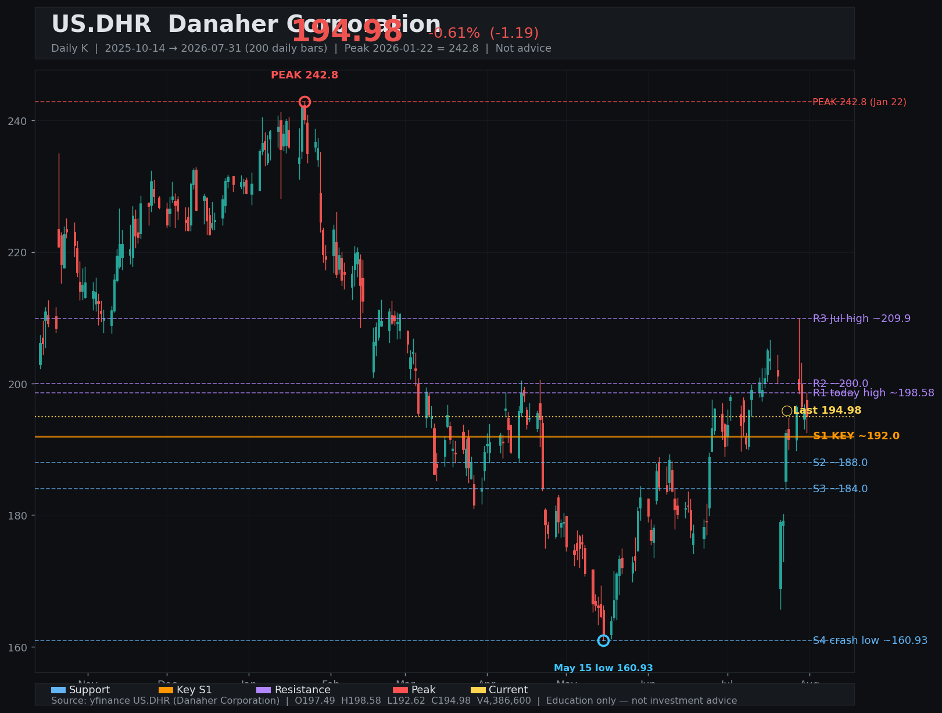The height and width of the screenshot is (713, 942).
Task: Select the -0.61% (-1.19) change value
Action: (483, 33)
